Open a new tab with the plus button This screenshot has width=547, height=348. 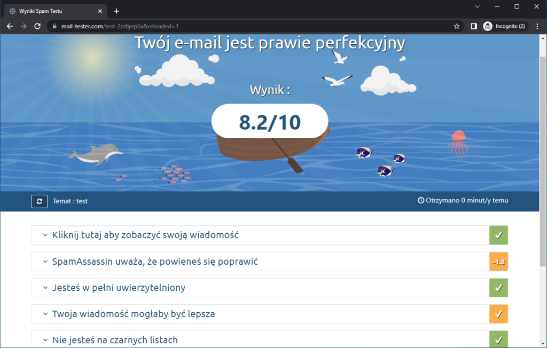tap(116, 10)
